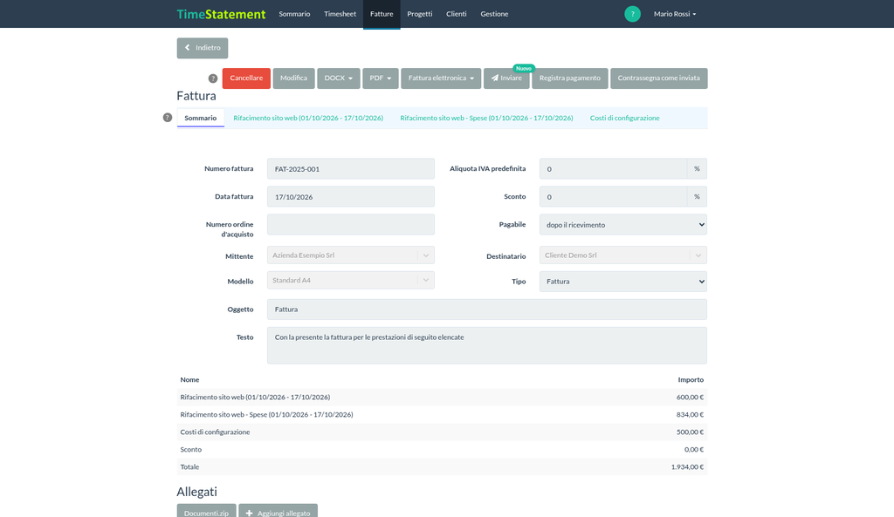Click Aggiungi allegato button
Screen dimensions: 894x517
[x=279, y=512]
